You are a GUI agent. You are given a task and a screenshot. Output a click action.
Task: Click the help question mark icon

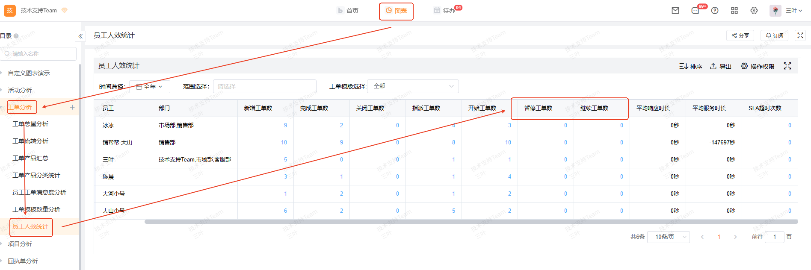[715, 11]
